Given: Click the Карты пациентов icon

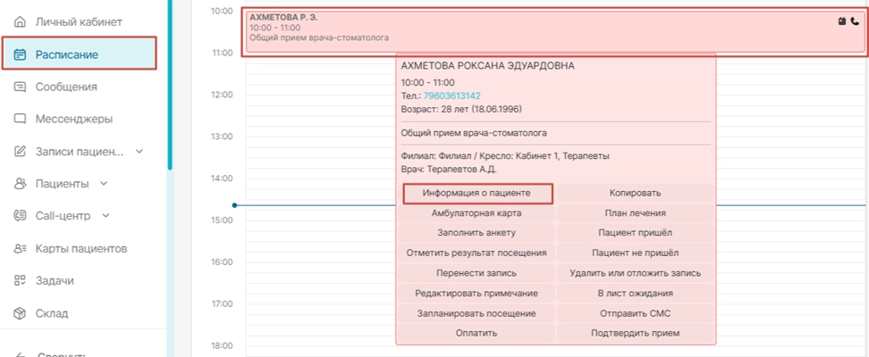Looking at the screenshot, I should click(19, 248).
